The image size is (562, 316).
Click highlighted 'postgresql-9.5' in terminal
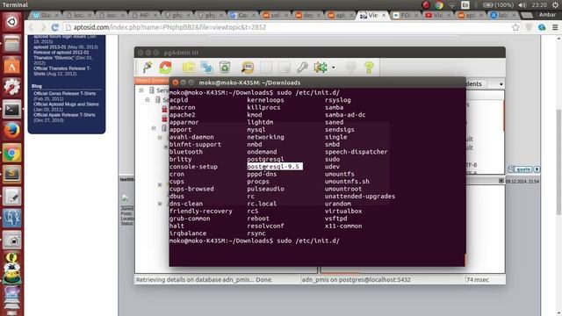(275, 167)
